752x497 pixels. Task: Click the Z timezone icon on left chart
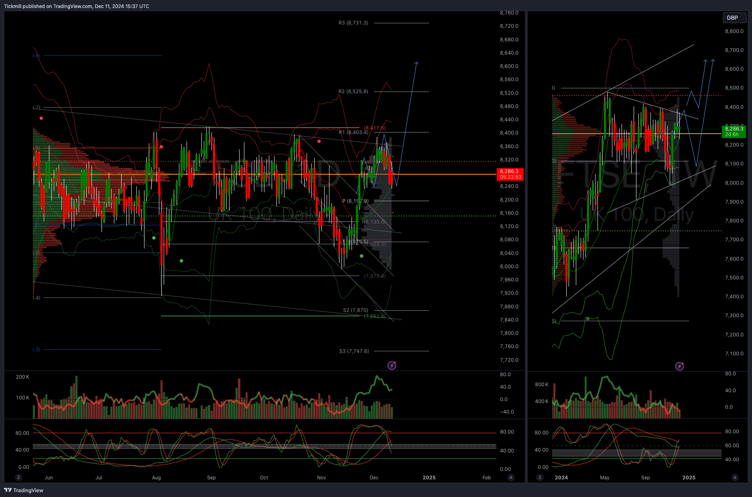(x=18, y=477)
